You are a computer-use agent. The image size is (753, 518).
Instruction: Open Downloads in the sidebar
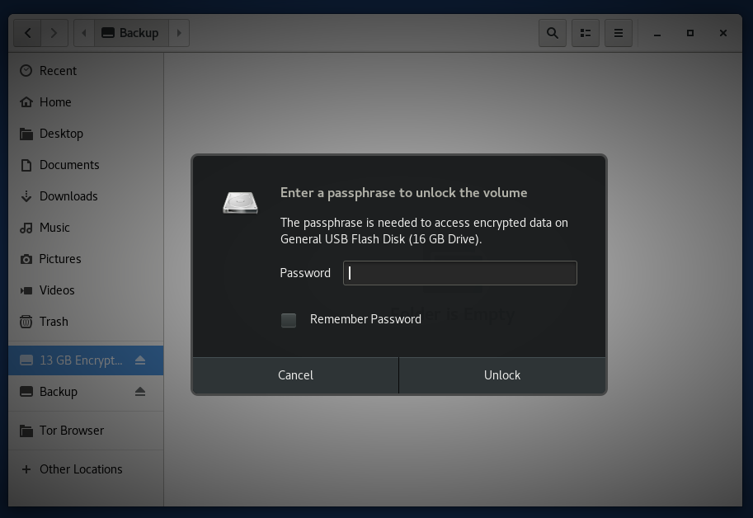[86, 196]
